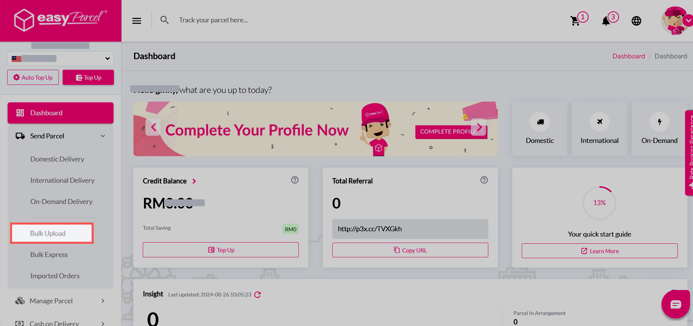Click the Credit Balance help icon
The height and width of the screenshot is (326, 693).
point(295,180)
